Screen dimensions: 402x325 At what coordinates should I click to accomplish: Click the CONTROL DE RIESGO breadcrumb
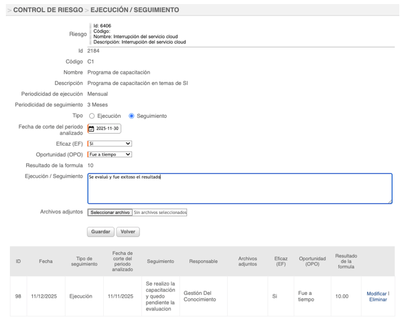click(x=48, y=10)
